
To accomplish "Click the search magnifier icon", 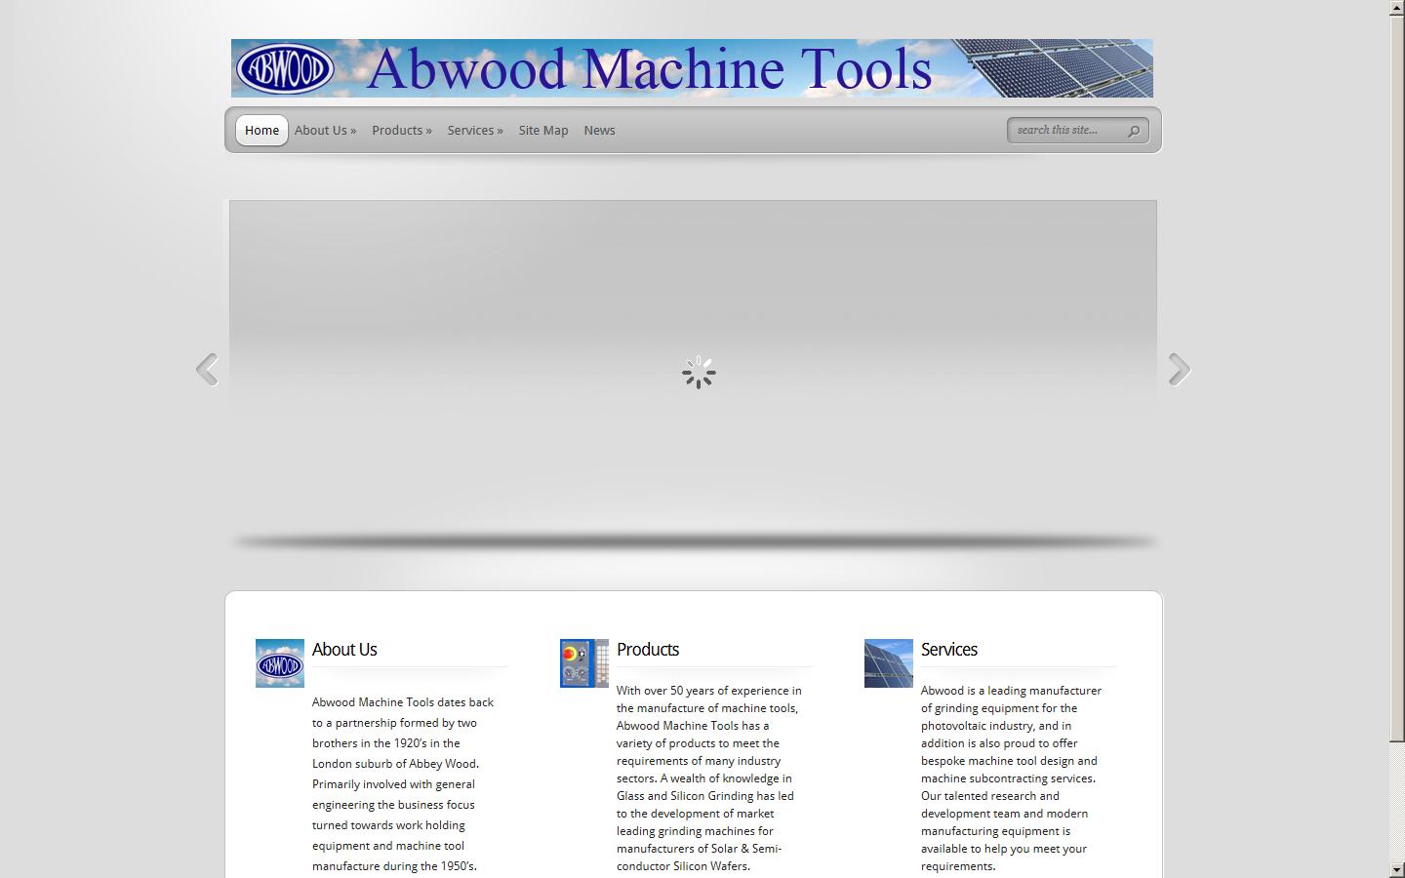I will 1134,131.
